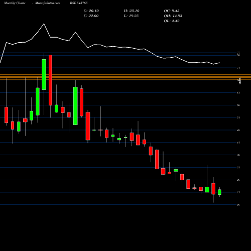The width and height of the screenshot is (251, 251).
Task: Select the "L: 19.25" low value
Action: pyautogui.click(x=131, y=16)
